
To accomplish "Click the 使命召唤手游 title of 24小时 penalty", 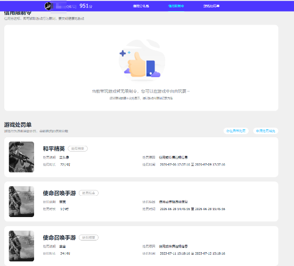I will coord(59,237).
